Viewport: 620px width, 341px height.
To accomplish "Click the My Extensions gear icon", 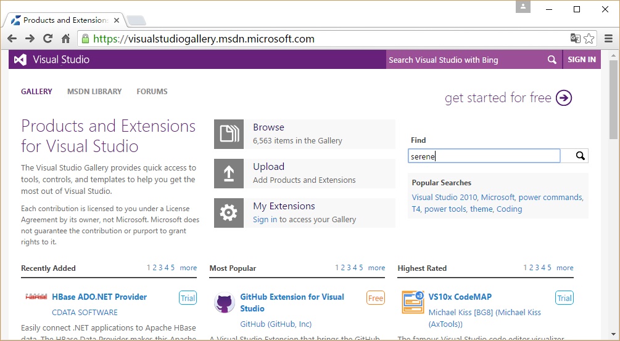I will pyautogui.click(x=229, y=213).
